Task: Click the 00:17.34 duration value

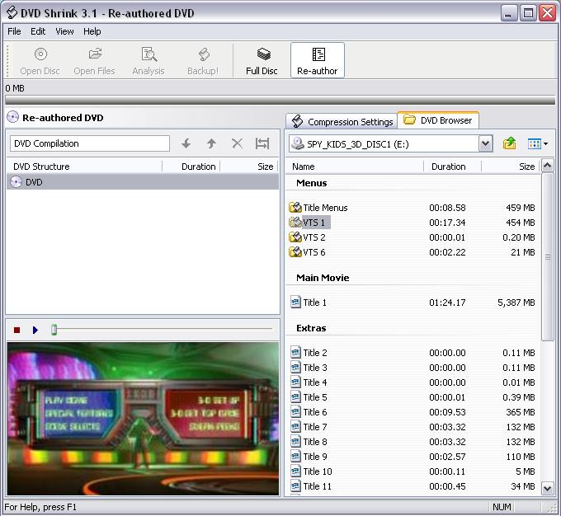Action: [447, 223]
